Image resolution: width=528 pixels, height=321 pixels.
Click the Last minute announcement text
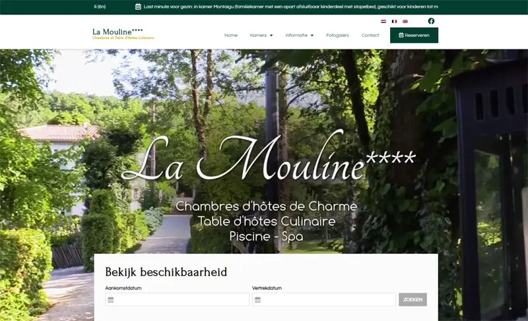291,7
